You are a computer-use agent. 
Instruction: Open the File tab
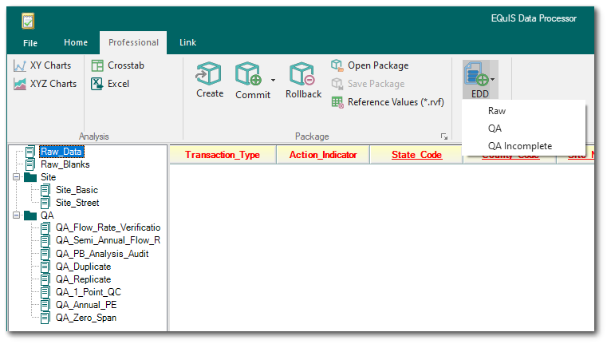[30, 43]
